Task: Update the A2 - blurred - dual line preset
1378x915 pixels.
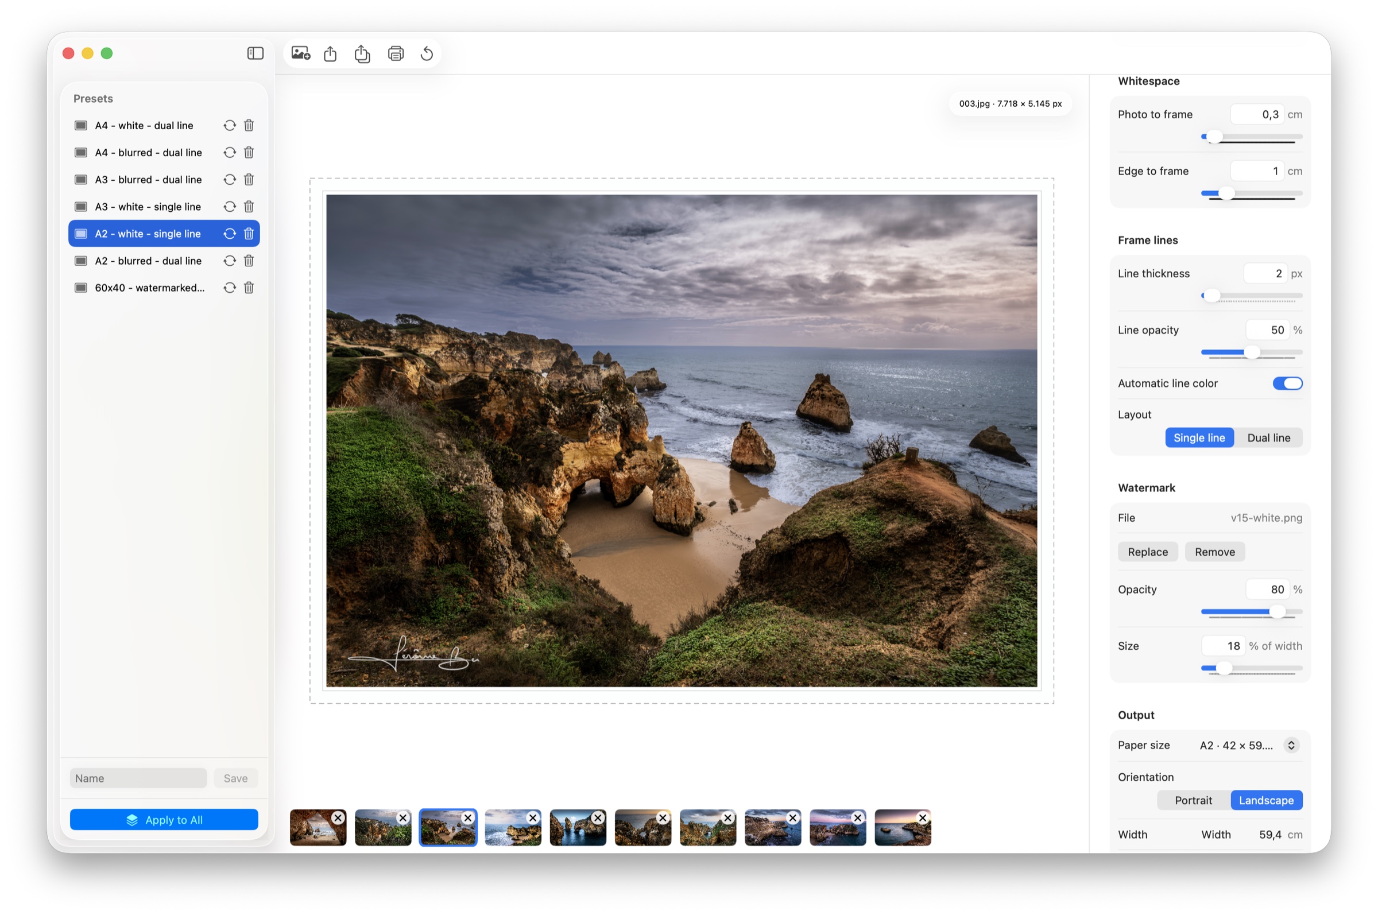Action: coord(229,261)
